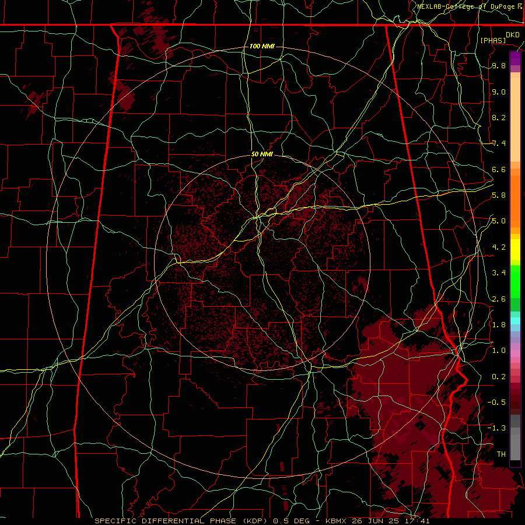Click the 2.6 legend value
This screenshot has height=525, width=525.
[499, 299]
